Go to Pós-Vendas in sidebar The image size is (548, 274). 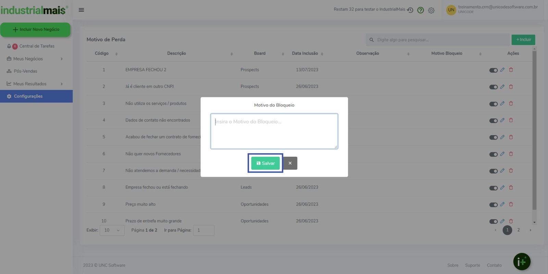tap(25, 71)
